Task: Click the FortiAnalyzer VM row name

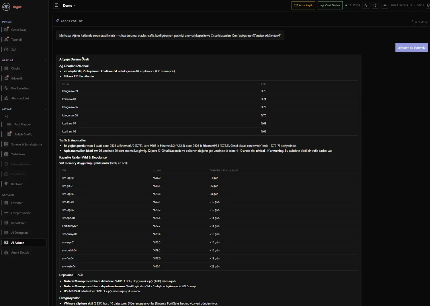Action: pos(70,226)
